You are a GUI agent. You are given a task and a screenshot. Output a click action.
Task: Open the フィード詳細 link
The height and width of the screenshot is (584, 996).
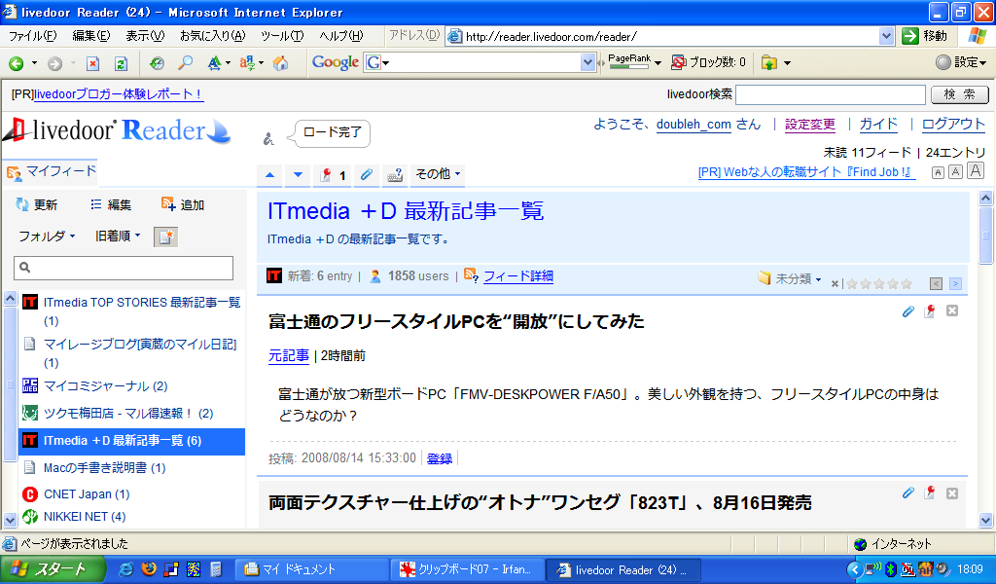518,275
